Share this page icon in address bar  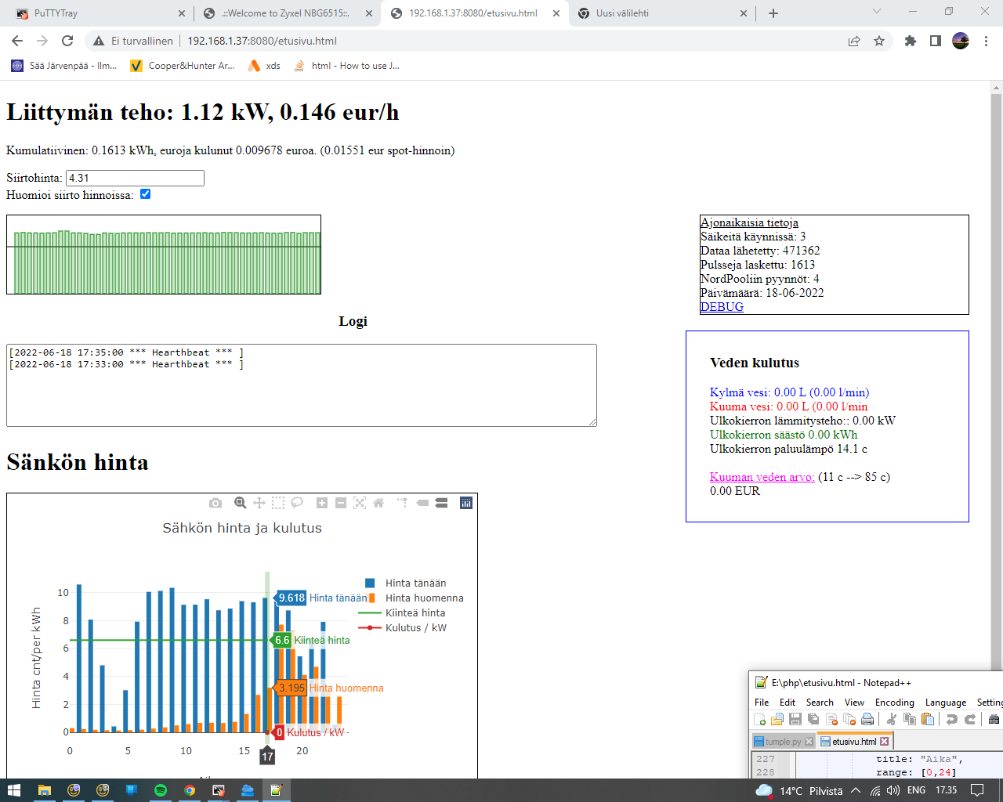(854, 41)
